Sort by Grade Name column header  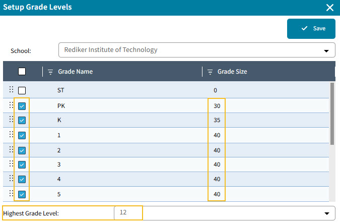tap(75, 72)
